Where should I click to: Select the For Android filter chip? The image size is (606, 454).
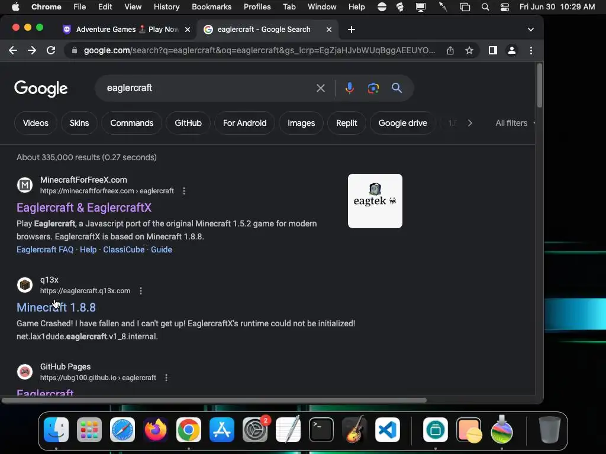click(x=244, y=123)
